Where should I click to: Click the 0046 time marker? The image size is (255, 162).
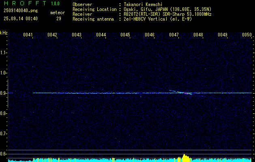click(150, 35)
